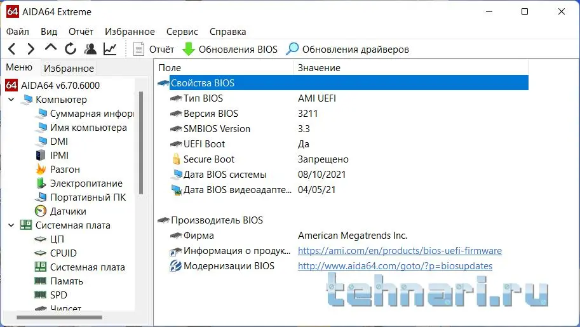This screenshot has height=327, width=580.
Task: Select CPUID tree item
Action: pyautogui.click(x=55, y=253)
